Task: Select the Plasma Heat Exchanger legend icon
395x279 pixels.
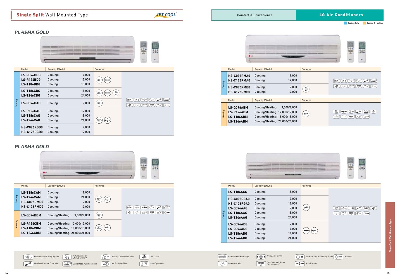Action: 222,257
